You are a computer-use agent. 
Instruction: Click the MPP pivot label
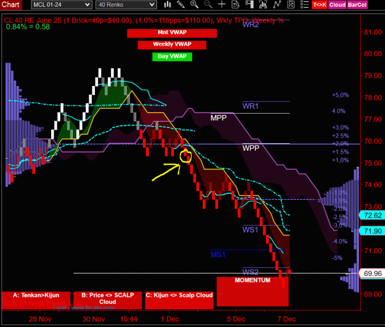[x=218, y=118]
